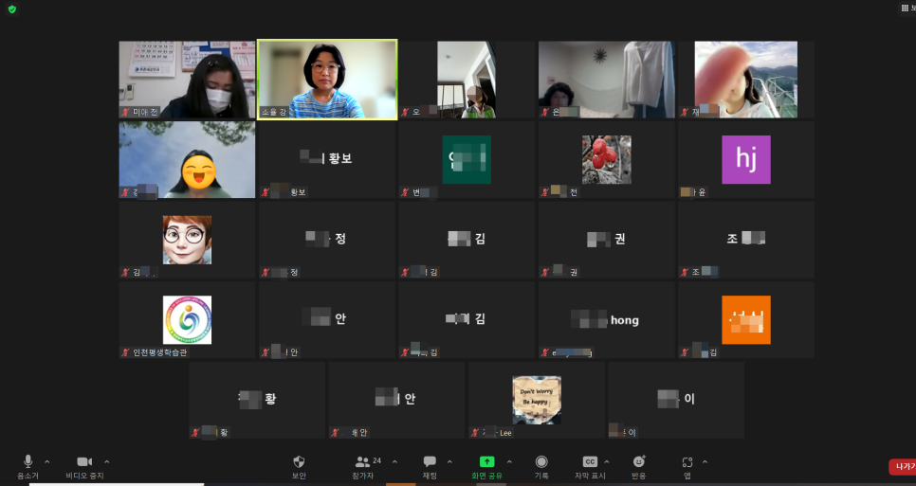Expand audio options caret next to 음소거
This screenshot has height=486, width=916.
[x=47, y=462]
